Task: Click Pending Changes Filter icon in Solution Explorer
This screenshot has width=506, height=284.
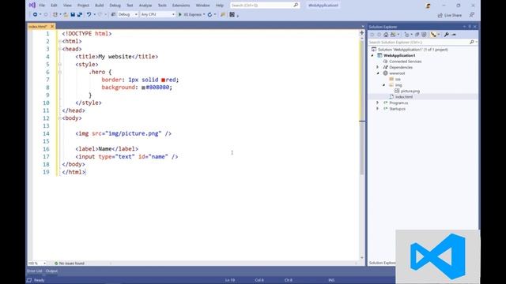Action: point(406,35)
